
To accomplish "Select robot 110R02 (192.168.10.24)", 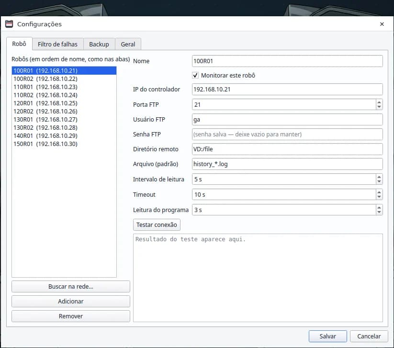I will [64, 95].
